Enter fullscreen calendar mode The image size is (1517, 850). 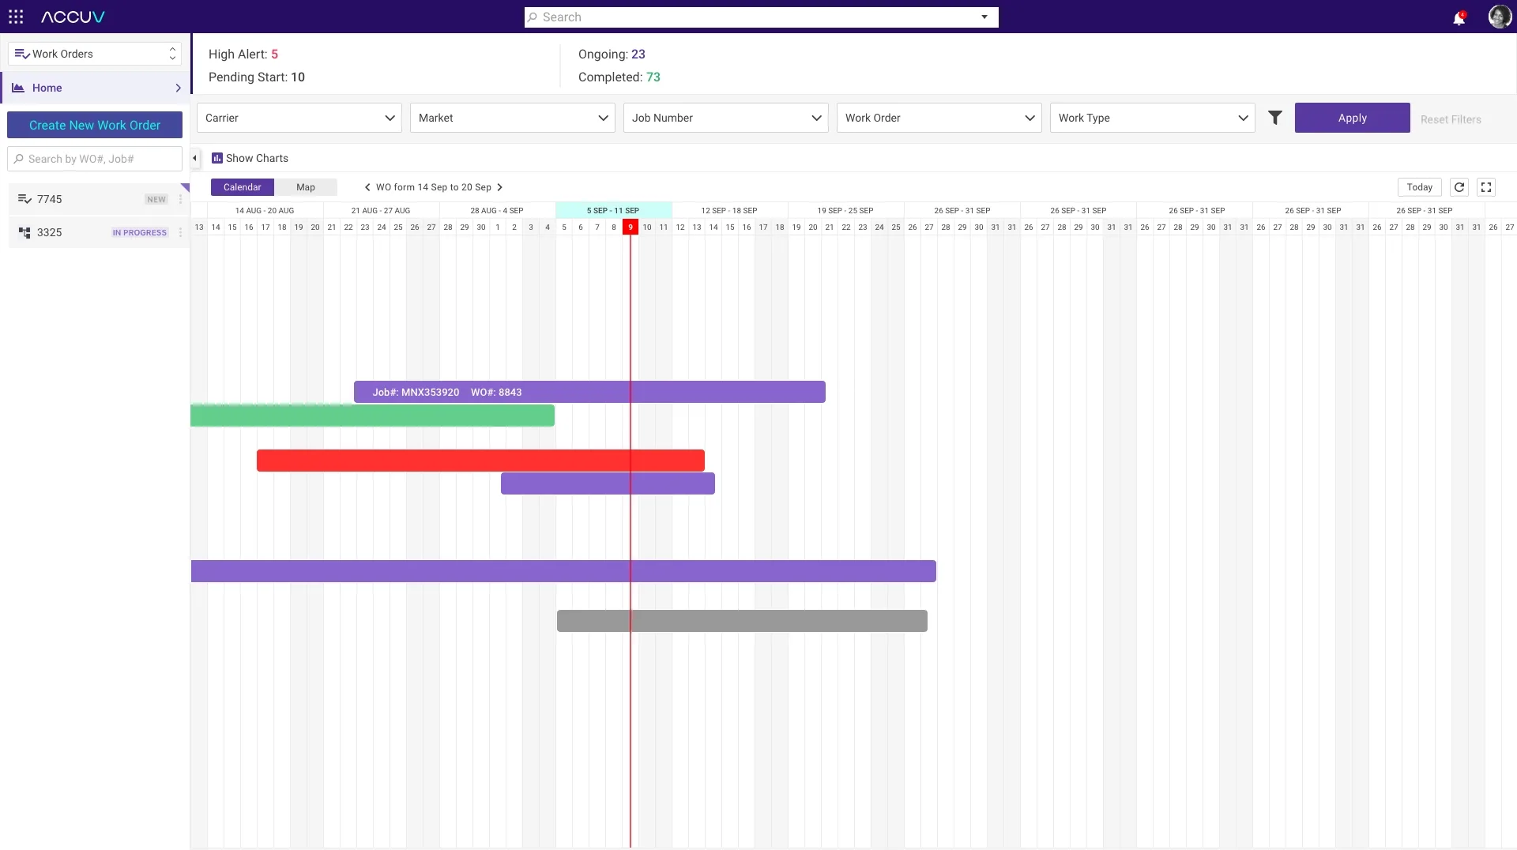(1486, 187)
